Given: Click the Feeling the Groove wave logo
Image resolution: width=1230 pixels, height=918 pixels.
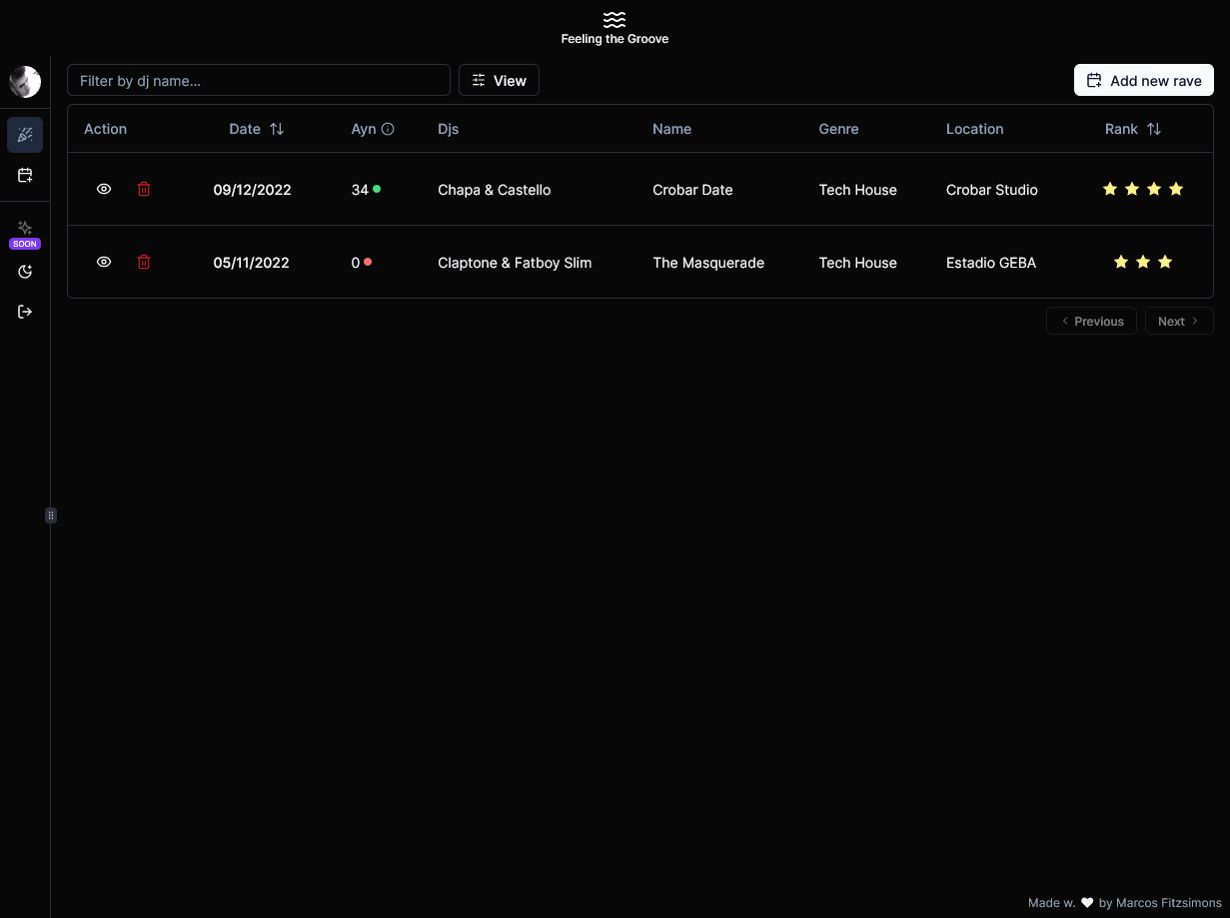Looking at the screenshot, I should click(615, 20).
